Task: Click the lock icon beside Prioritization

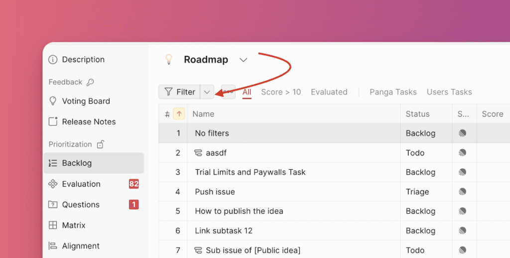Action: [100, 144]
